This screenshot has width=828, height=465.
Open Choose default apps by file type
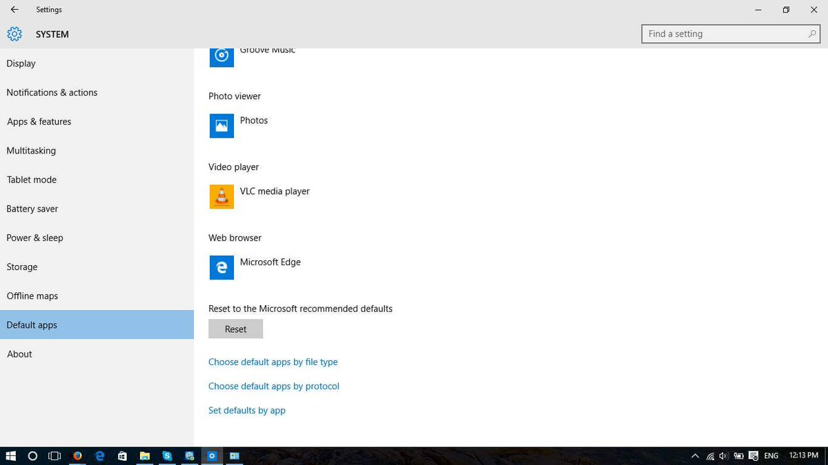(x=273, y=362)
